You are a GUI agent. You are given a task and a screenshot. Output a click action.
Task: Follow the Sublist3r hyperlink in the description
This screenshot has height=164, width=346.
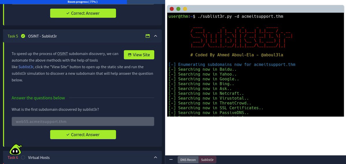tap(26, 67)
